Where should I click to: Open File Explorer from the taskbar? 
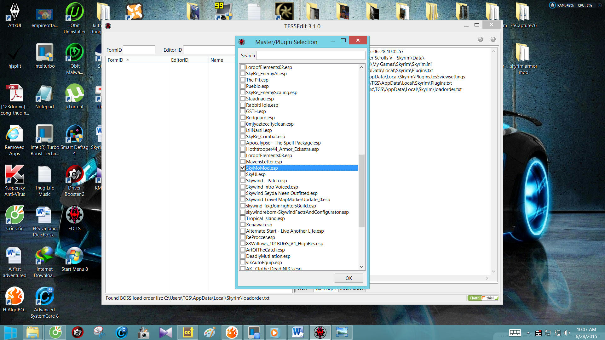click(x=32, y=332)
